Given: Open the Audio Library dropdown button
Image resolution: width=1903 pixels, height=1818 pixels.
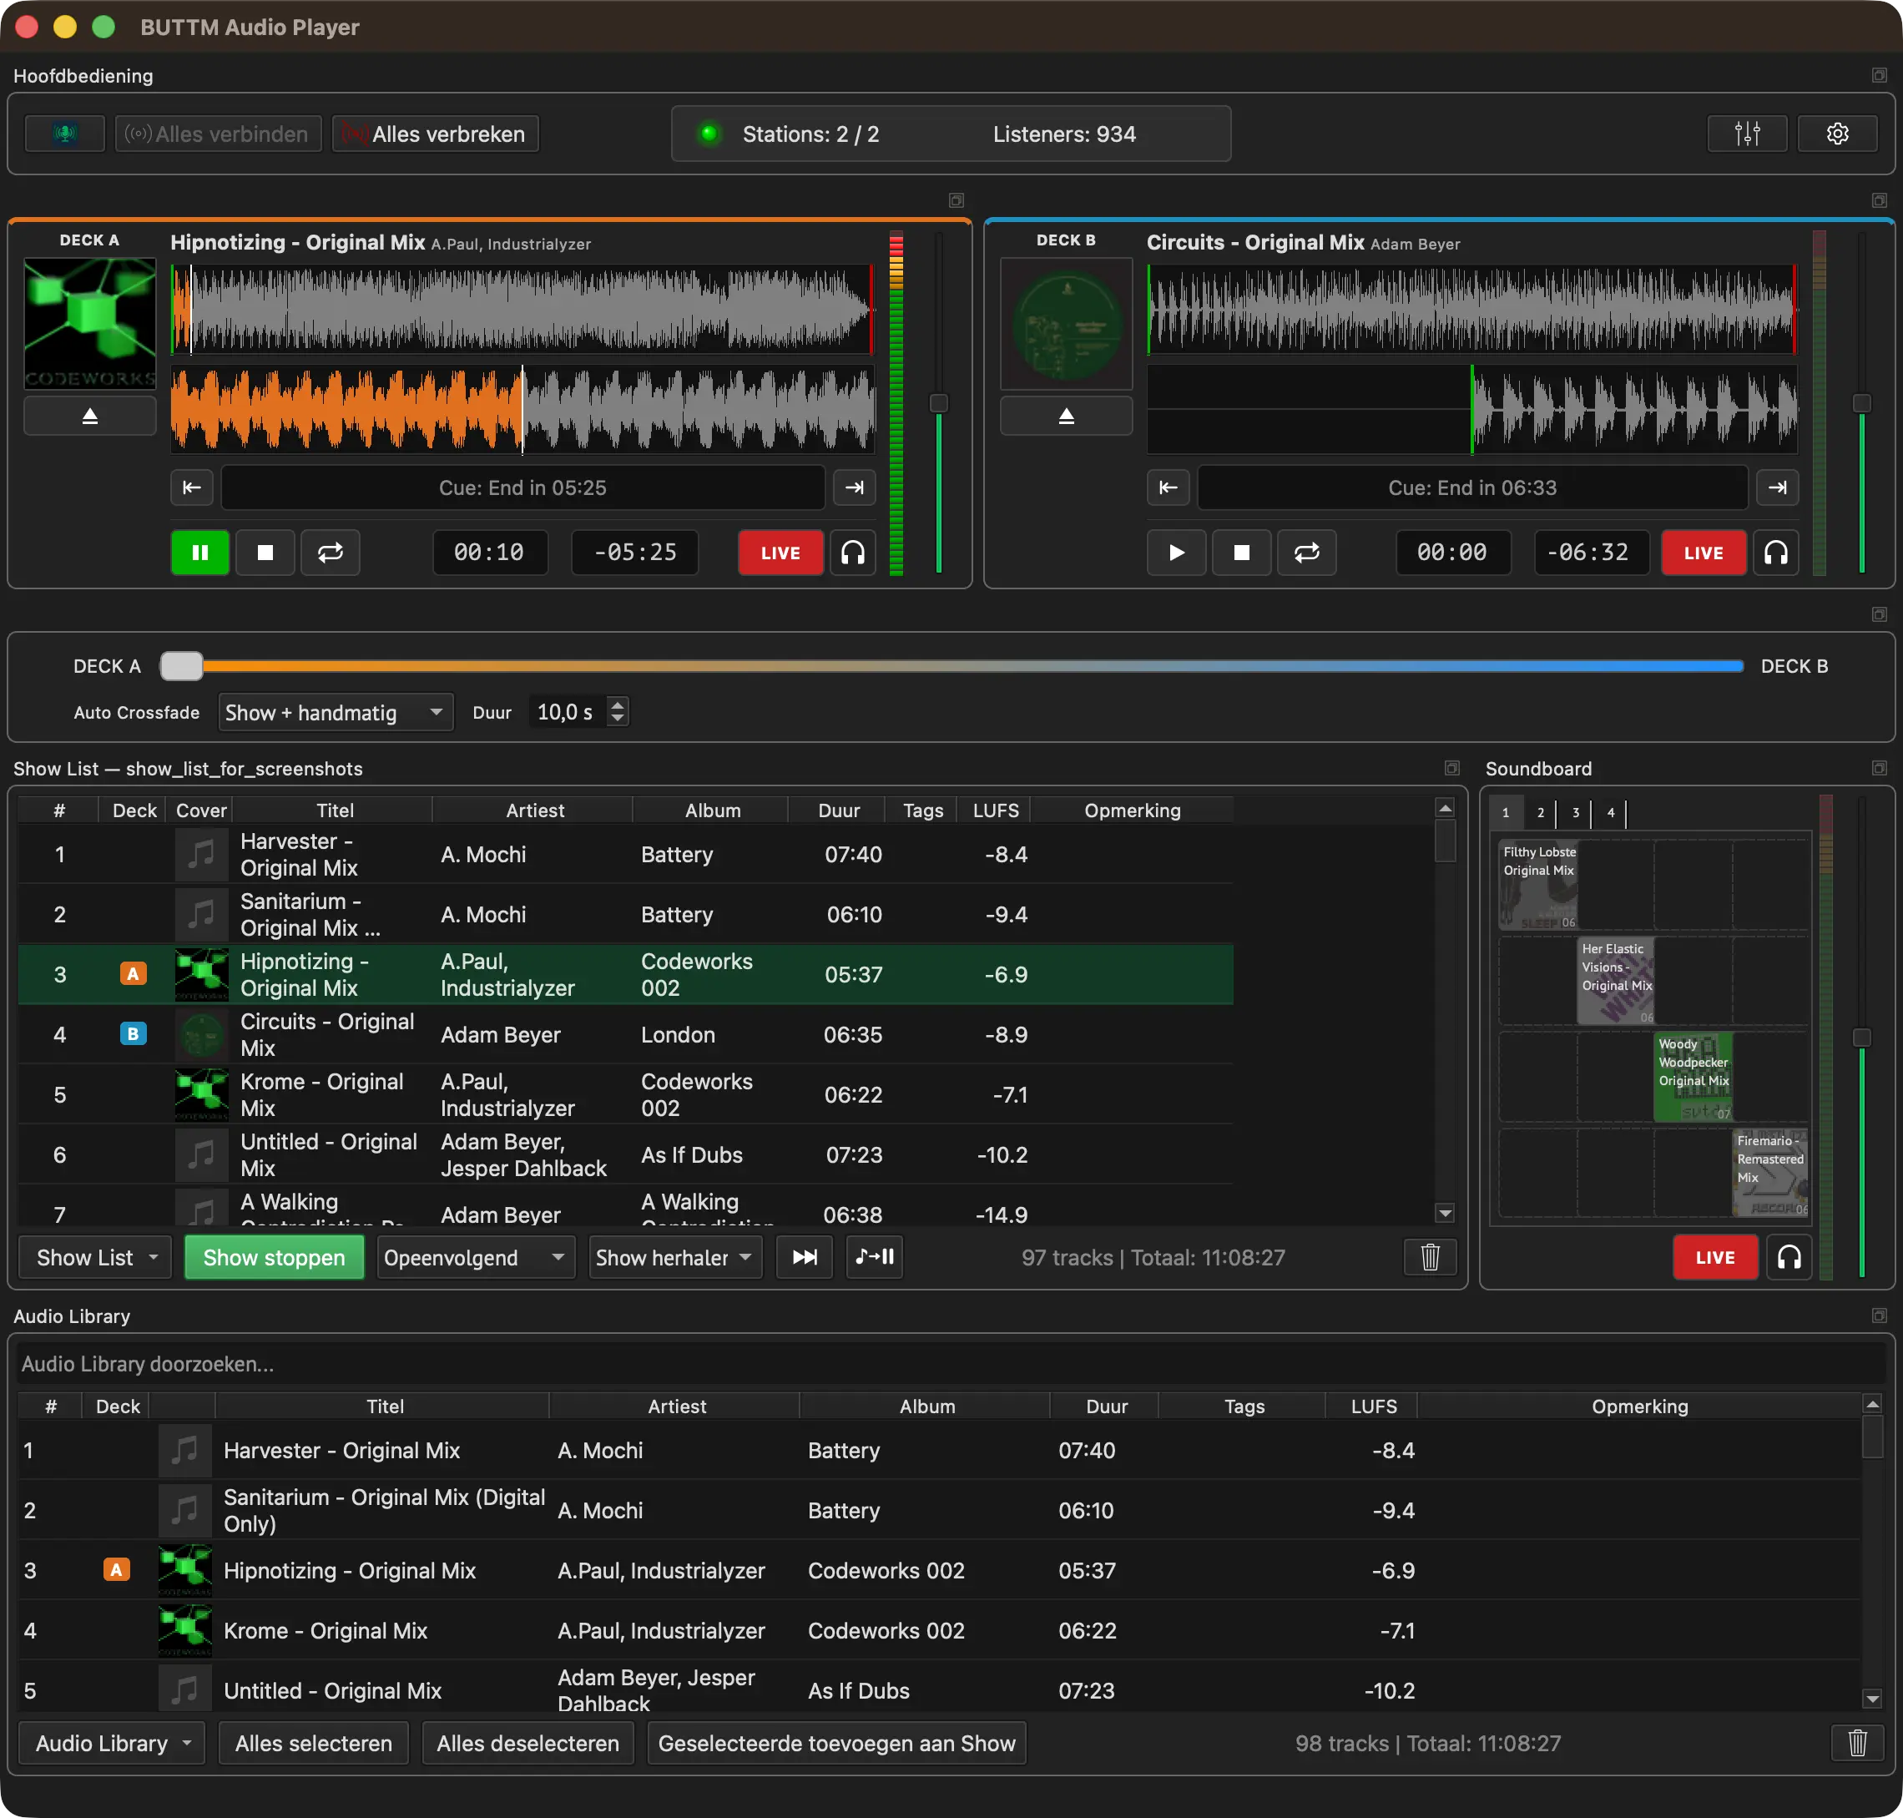Looking at the screenshot, I should coord(113,1744).
